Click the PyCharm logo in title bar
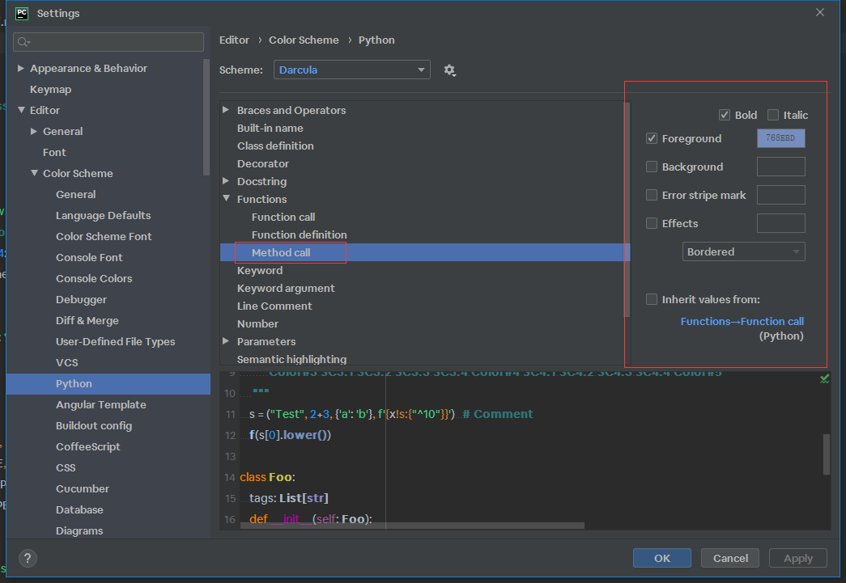 tap(22, 13)
